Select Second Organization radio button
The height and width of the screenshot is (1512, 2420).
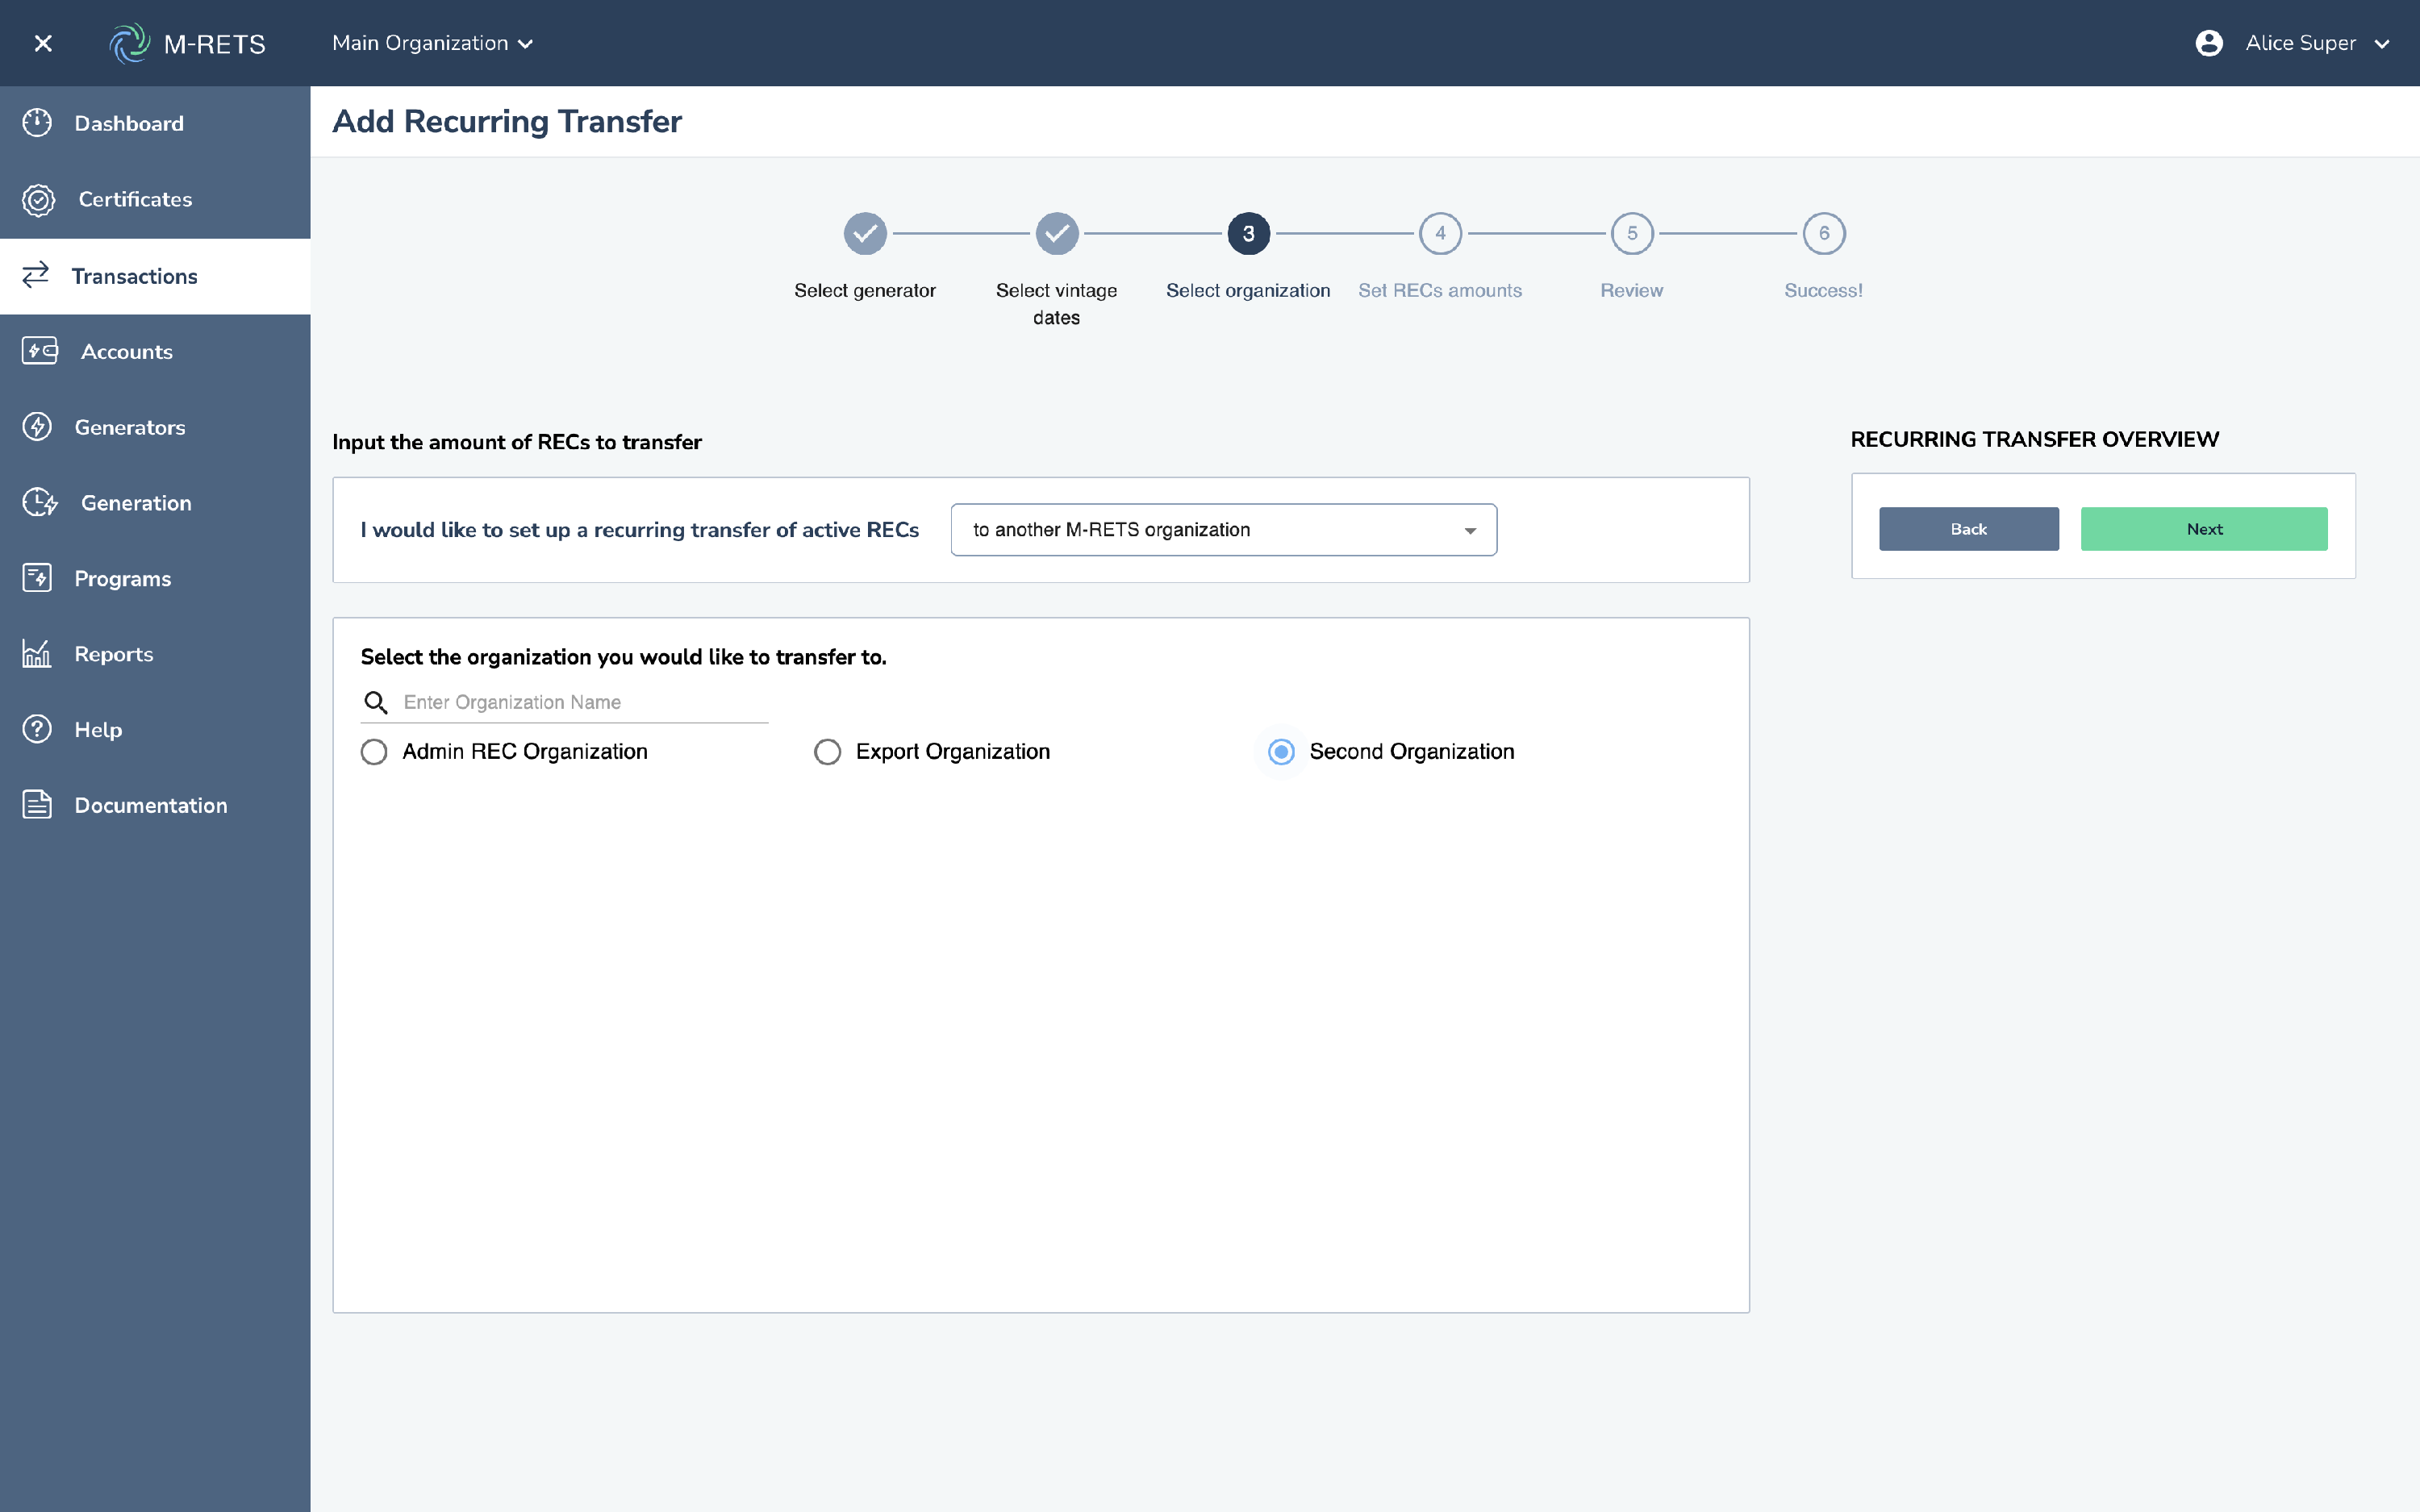click(1281, 752)
